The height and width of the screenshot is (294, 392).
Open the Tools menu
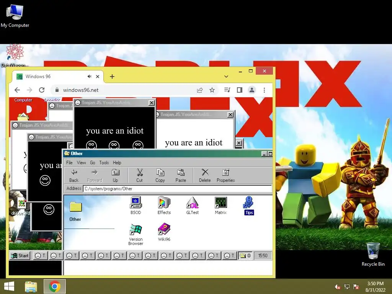(104, 162)
